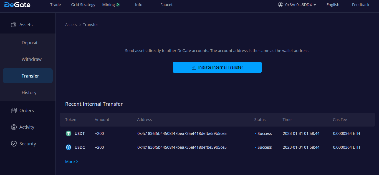
Task: Open the Mining menu item
Action: pyautogui.click(x=108, y=5)
